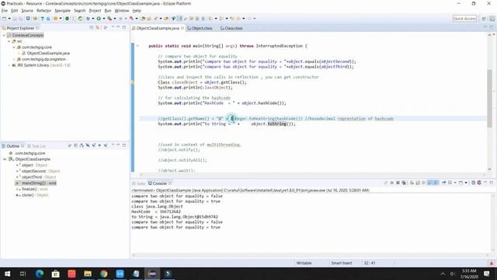
Task: Click the Run green play toolbar icon
Action: [99, 19]
